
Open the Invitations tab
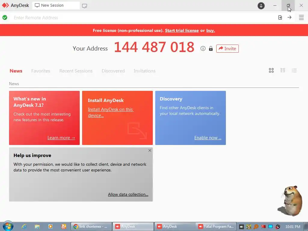point(145,71)
